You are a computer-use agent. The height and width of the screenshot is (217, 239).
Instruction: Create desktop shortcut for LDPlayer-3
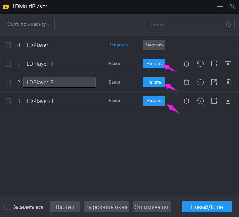click(214, 101)
